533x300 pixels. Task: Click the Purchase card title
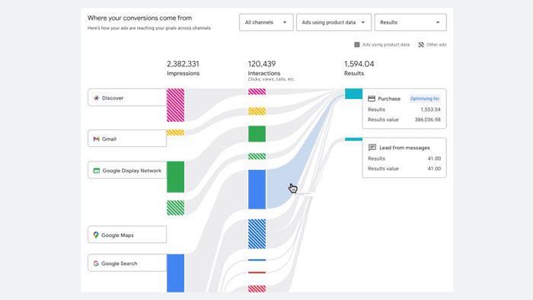(389, 99)
